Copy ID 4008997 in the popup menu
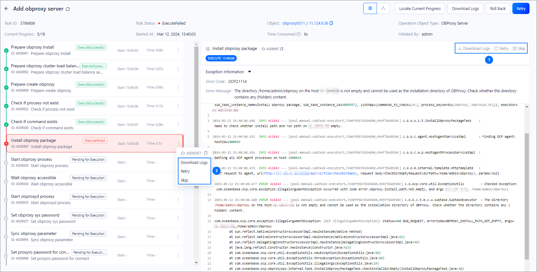The image size is (537, 272). 206,153
